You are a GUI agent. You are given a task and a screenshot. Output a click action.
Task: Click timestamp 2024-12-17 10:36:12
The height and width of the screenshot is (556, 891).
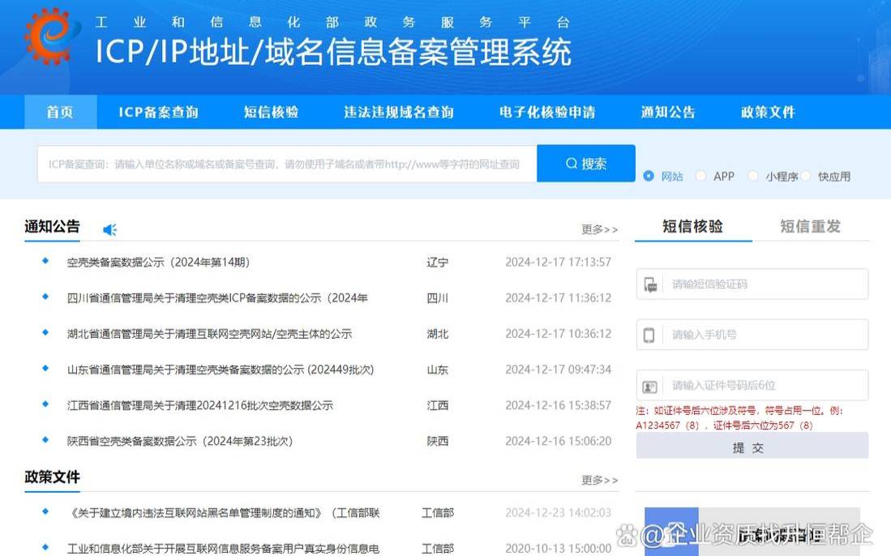coord(558,334)
